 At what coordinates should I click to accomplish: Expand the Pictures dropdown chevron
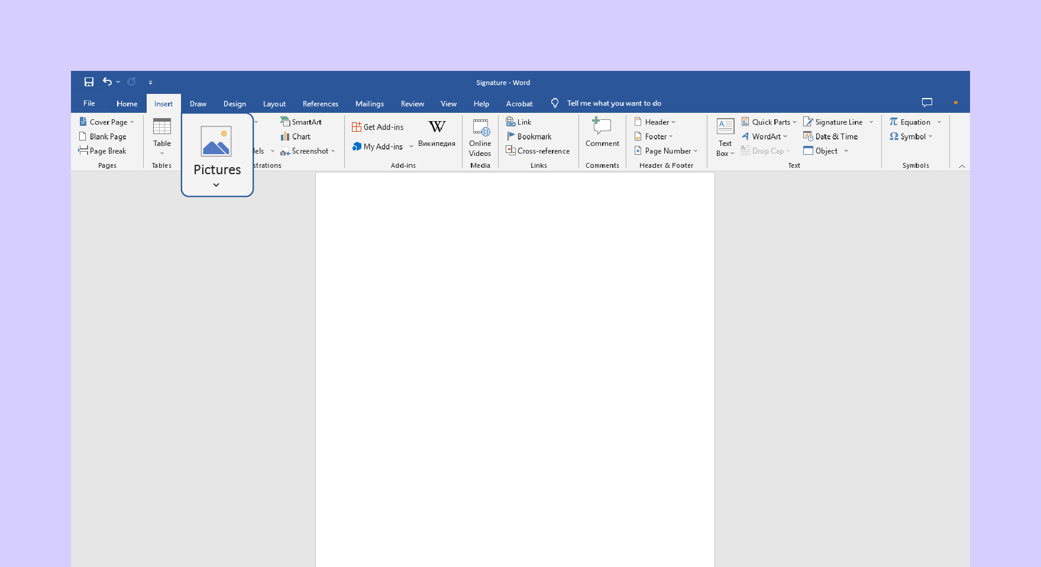216,185
